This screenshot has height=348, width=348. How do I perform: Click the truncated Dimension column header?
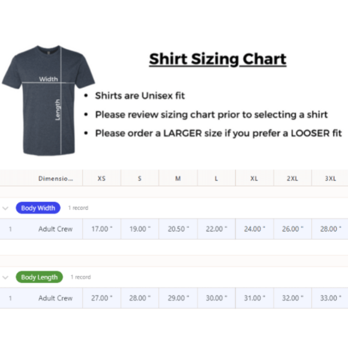(55, 178)
